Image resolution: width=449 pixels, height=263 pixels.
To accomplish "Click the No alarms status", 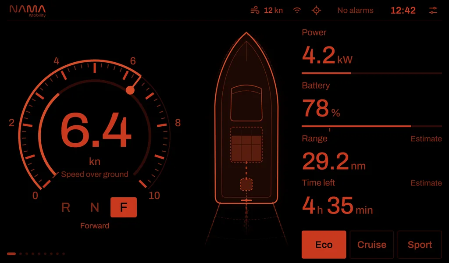I will (x=355, y=11).
